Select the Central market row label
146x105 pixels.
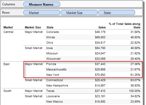coord(8,32)
